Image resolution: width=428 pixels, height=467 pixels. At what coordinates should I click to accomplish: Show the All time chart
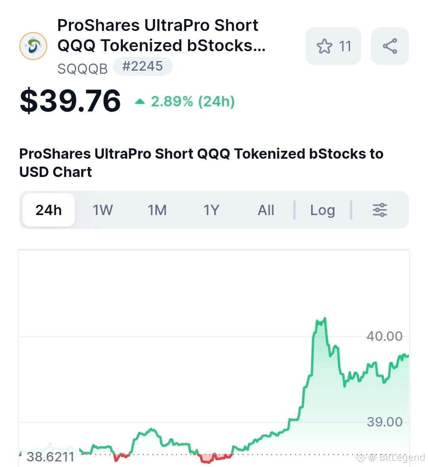[x=266, y=210]
